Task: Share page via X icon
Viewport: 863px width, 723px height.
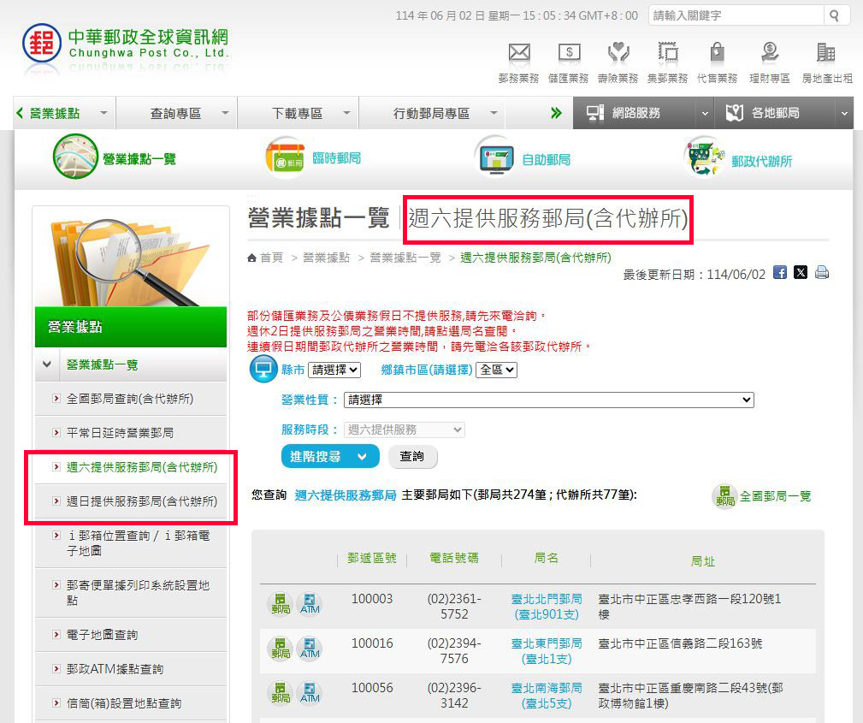Action: pyautogui.click(x=801, y=273)
